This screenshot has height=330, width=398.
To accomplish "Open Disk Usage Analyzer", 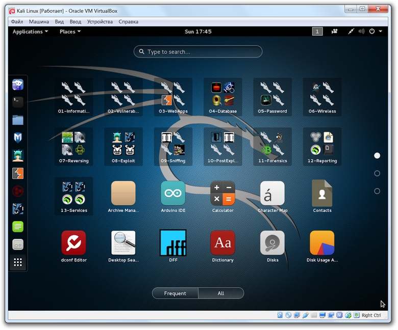I will (x=322, y=246).
